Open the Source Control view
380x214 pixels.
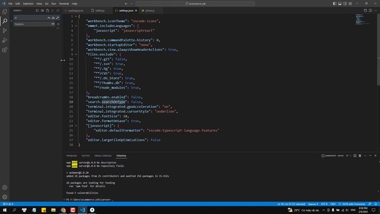(x=5, y=31)
